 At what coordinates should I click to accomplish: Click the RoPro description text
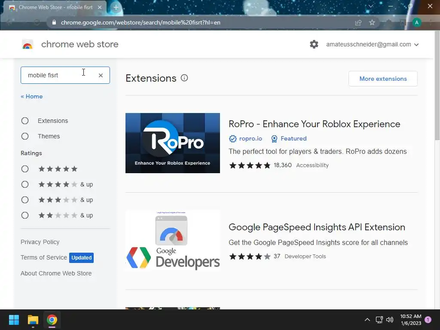click(318, 152)
